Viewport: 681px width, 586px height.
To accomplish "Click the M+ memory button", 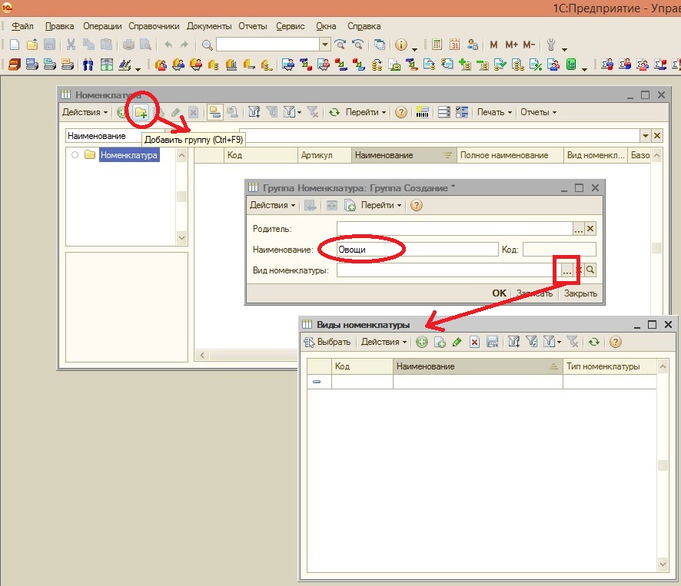I will pos(511,45).
